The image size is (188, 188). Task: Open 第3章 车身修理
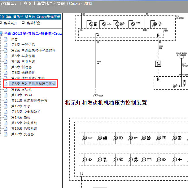23,56
